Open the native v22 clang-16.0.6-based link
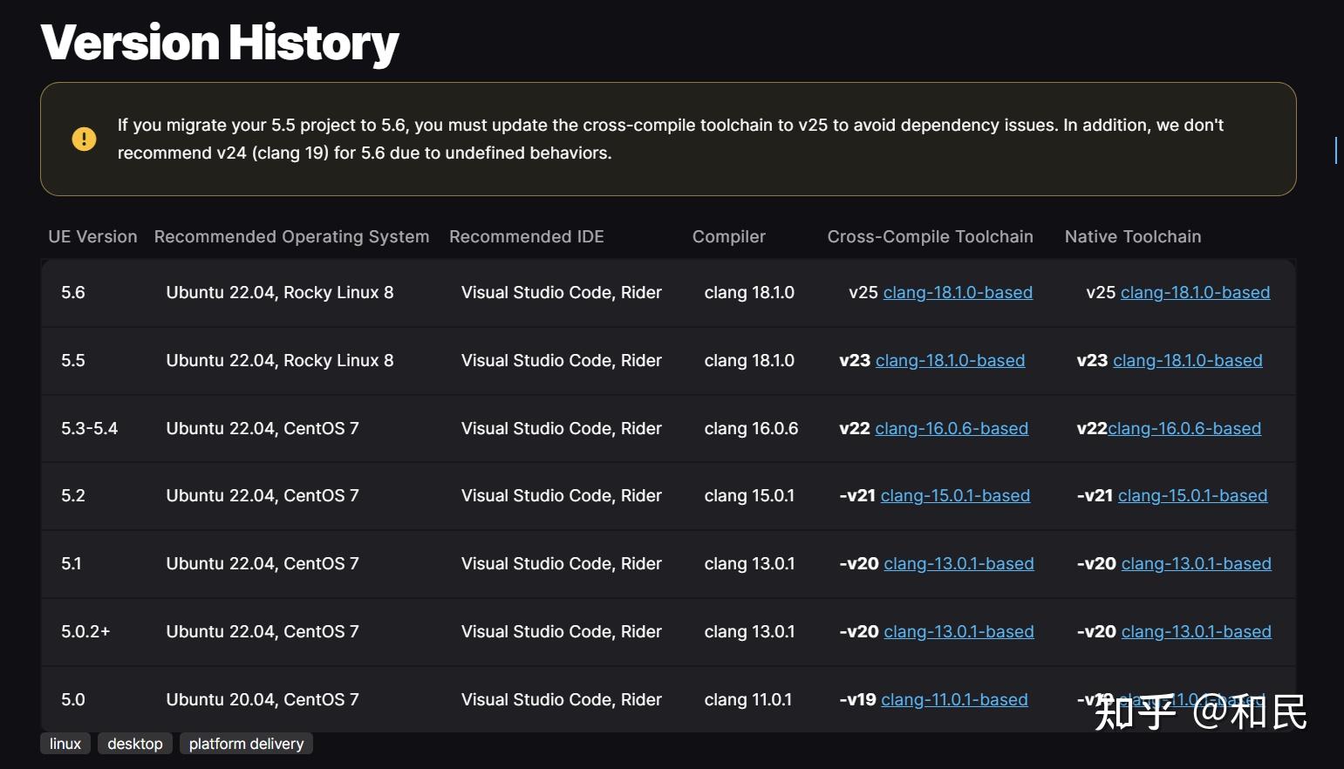 click(1184, 429)
